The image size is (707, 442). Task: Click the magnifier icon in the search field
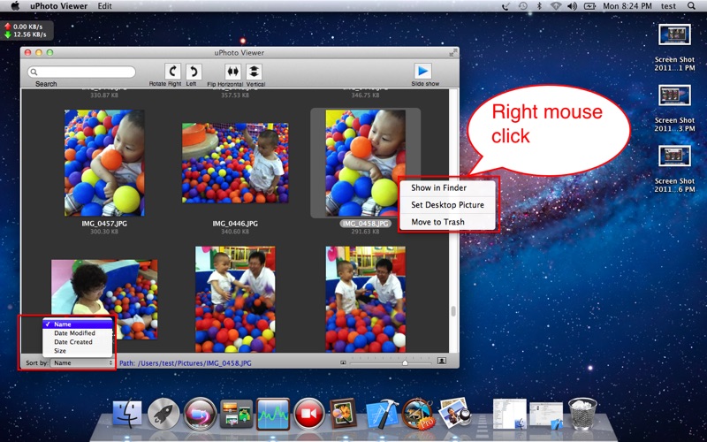pyautogui.click(x=34, y=72)
